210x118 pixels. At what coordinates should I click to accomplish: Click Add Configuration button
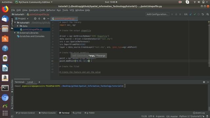pos(157,14)
